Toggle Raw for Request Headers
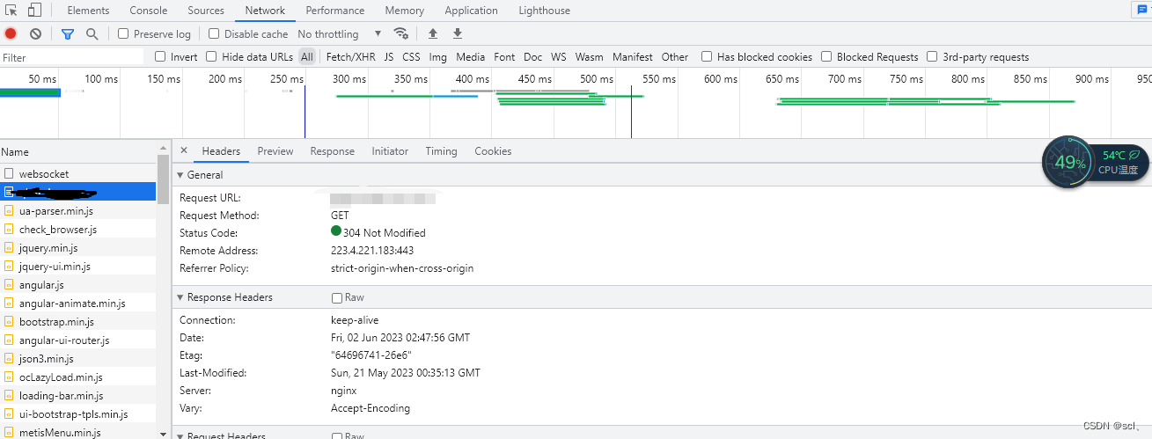Viewport: 1152px width, 439px height. click(x=336, y=435)
